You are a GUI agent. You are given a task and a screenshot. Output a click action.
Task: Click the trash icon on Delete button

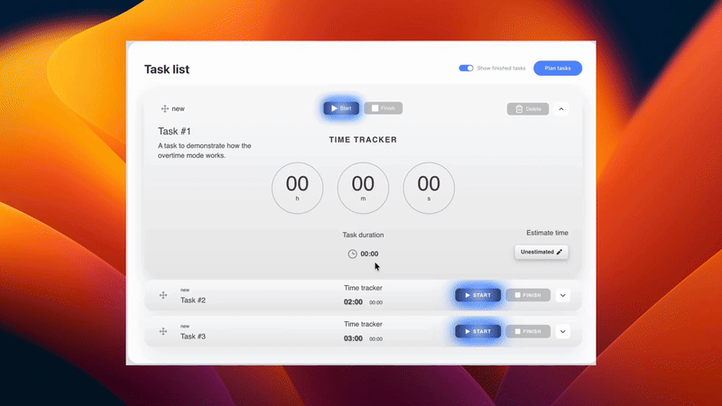point(518,109)
